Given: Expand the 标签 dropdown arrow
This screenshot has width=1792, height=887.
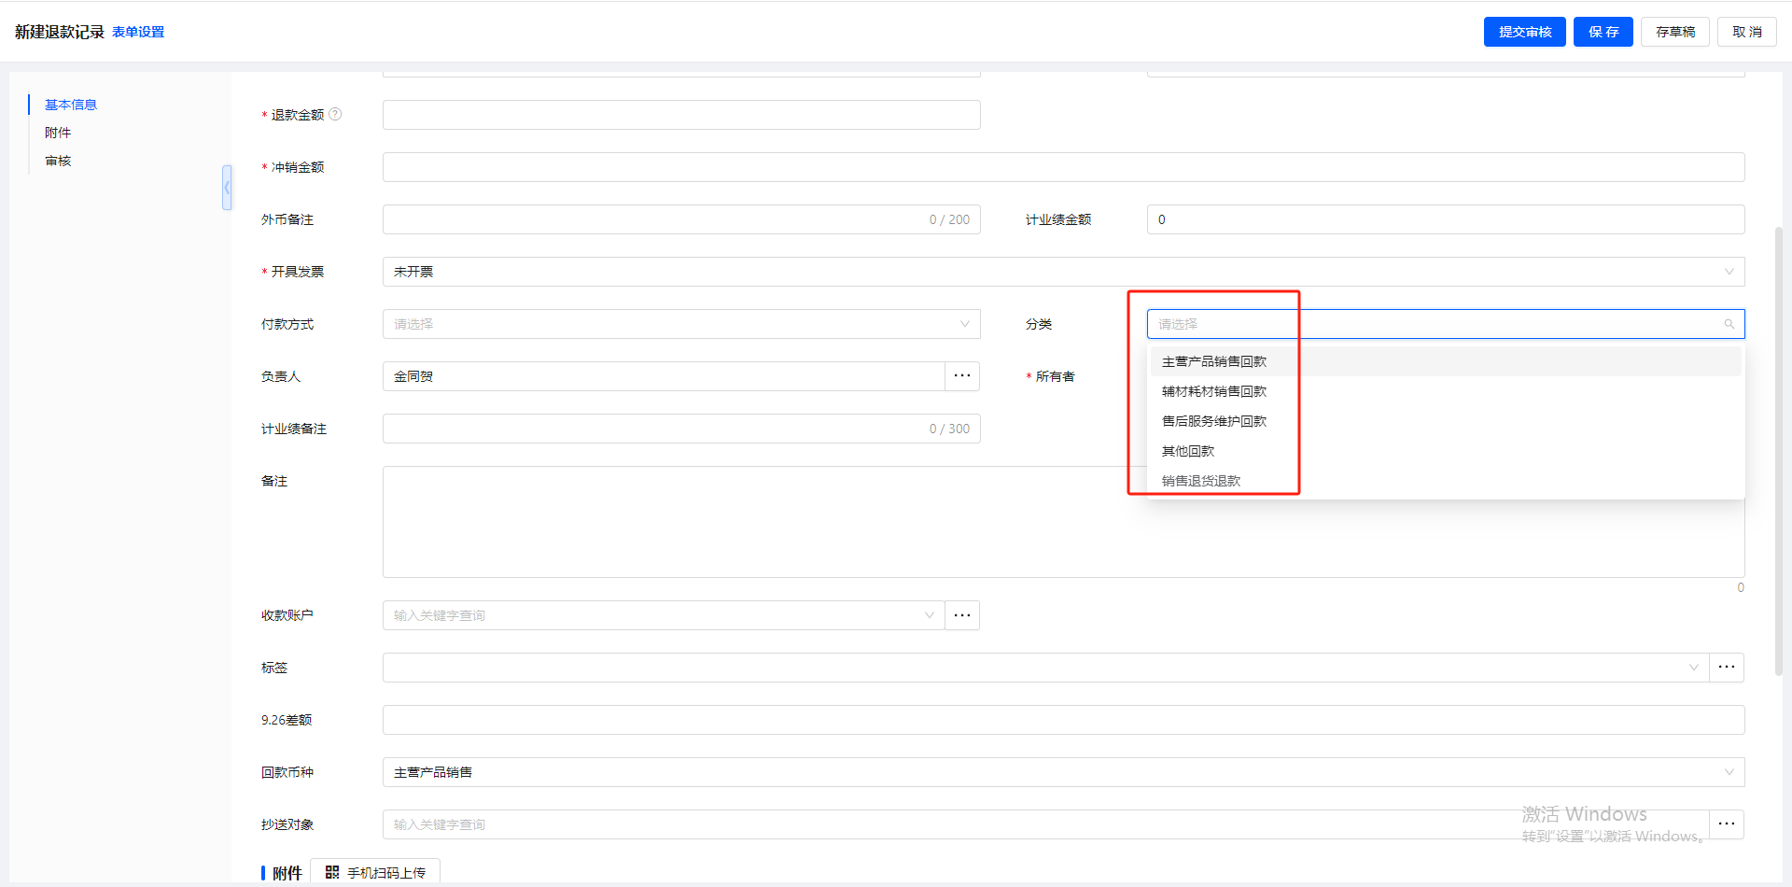Looking at the screenshot, I should click(x=1693, y=668).
